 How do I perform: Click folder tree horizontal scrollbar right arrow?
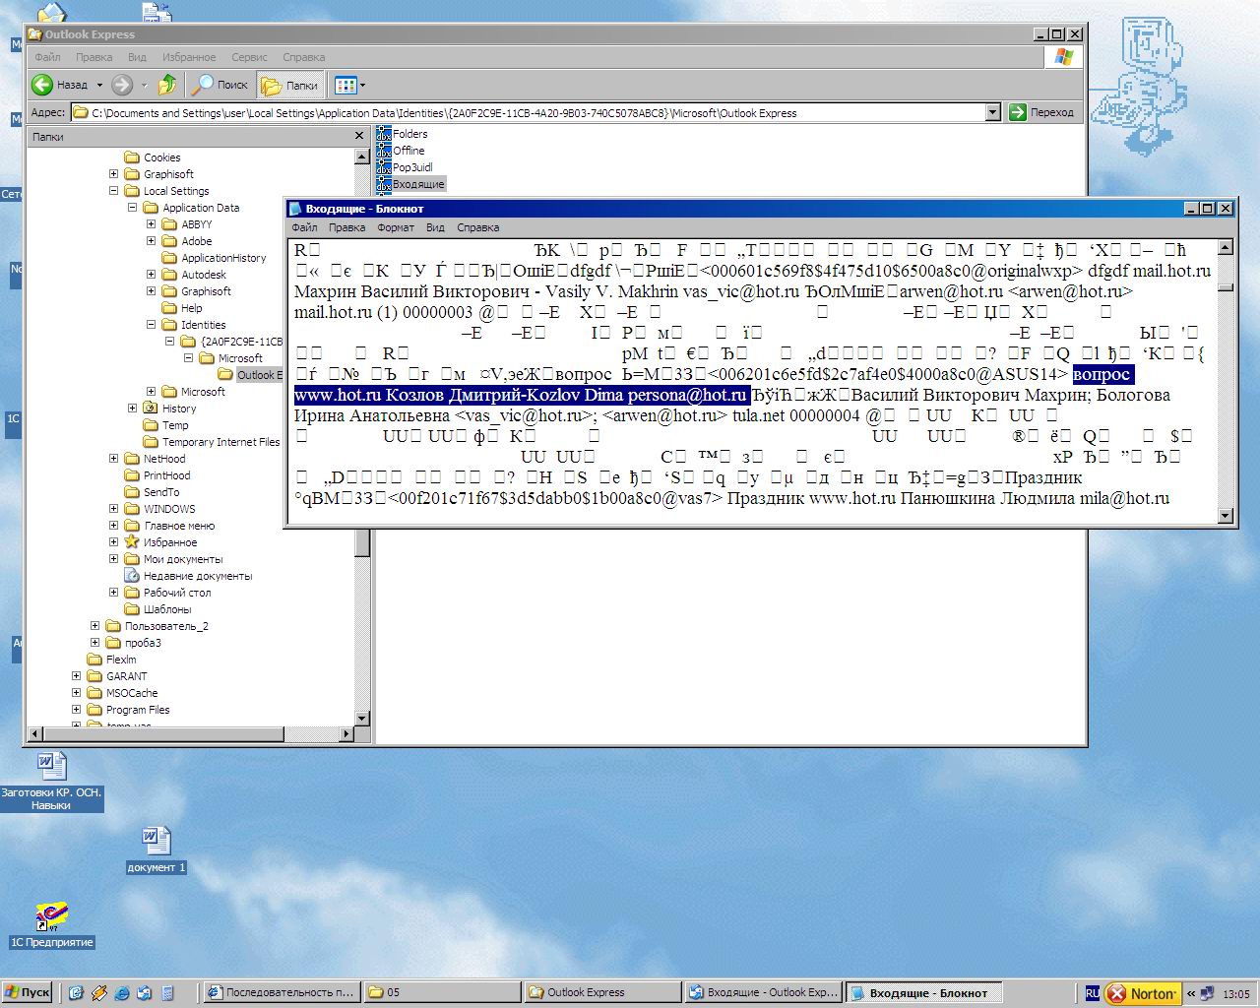(x=346, y=733)
